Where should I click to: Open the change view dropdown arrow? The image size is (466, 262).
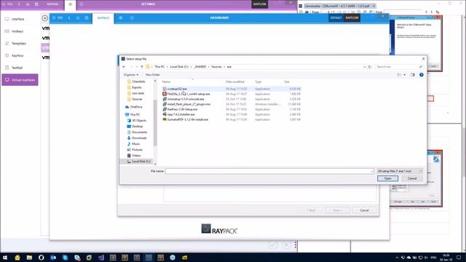[405, 75]
